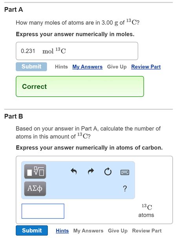Show keyboard shortcuts via the keyboard icon
The height and width of the screenshot is (238, 186).
[x=125, y=172]
